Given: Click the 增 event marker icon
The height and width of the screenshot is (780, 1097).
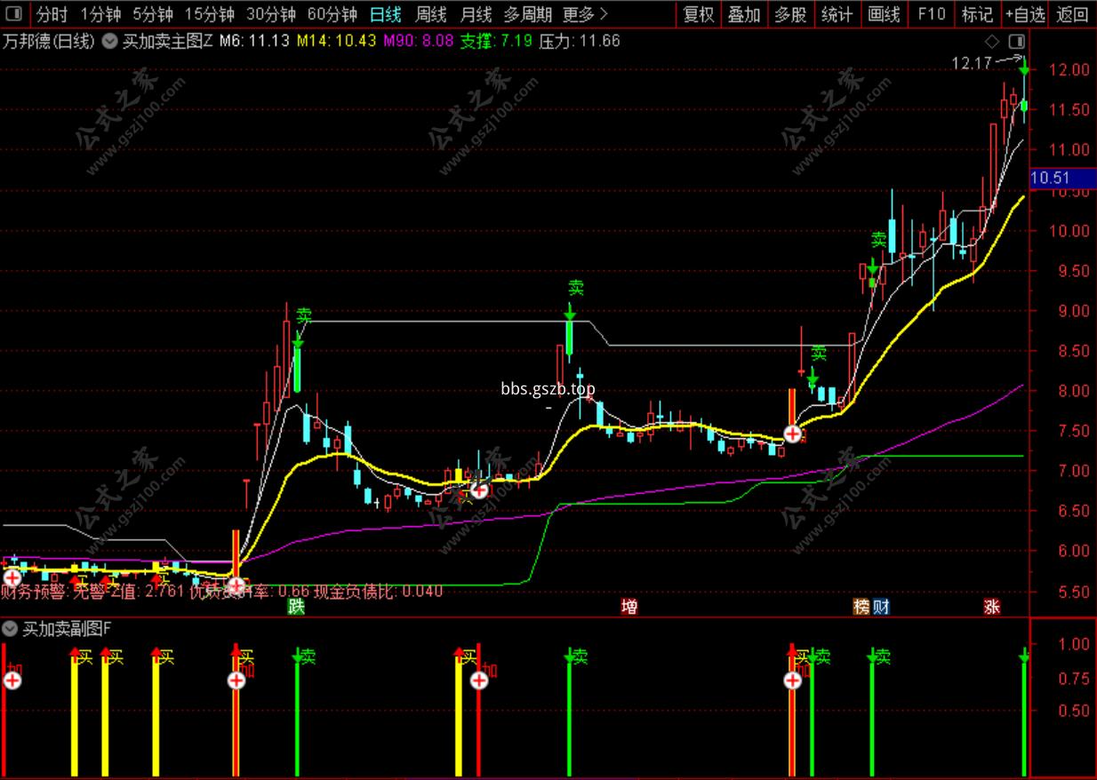Looking at the screenshot, I should [629, 607].
